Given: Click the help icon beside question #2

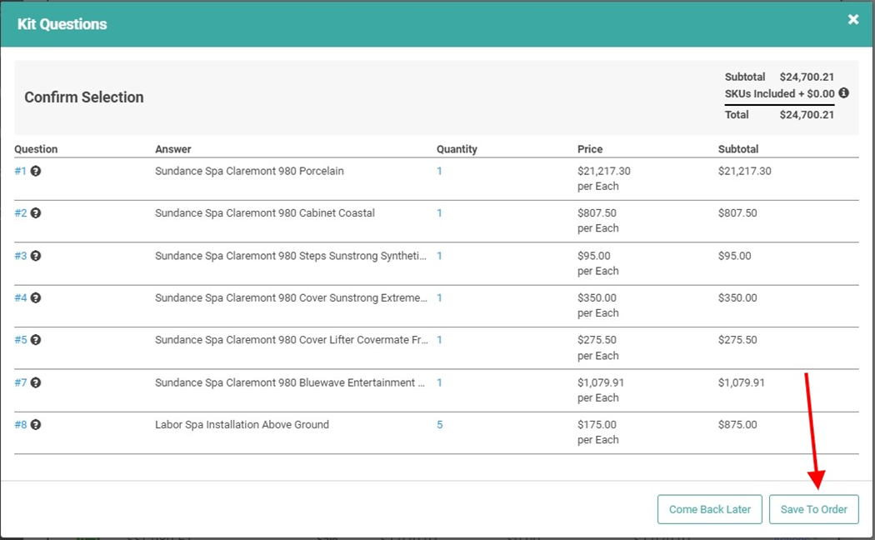Looking at the screenshot, I should 36,213.
